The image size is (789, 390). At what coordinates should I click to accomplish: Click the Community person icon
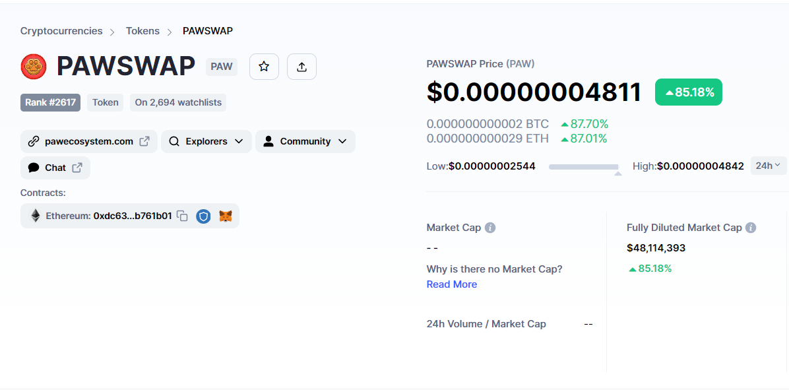pyautogui.click(x=268, y=141)
